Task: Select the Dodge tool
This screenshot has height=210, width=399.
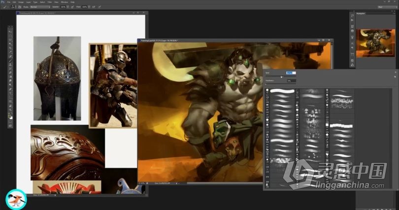Action: 10,85
